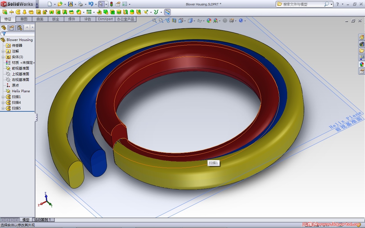Open the File Explorer task pane icon
Viewport: 365px width, 228px height.
[x=362, y=51]
